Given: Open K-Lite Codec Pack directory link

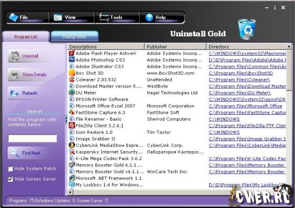Looking at the screenshot, I should [x=247, y=159].
